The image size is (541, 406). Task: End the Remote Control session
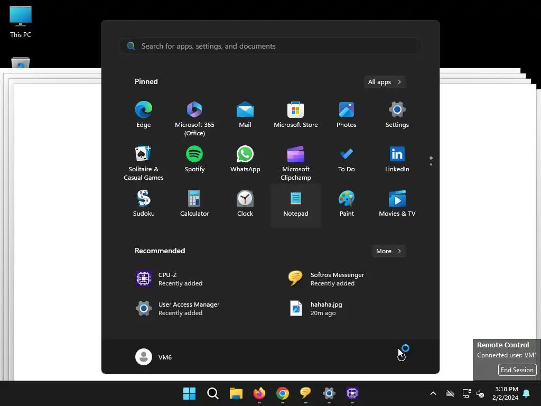(517, 370)
